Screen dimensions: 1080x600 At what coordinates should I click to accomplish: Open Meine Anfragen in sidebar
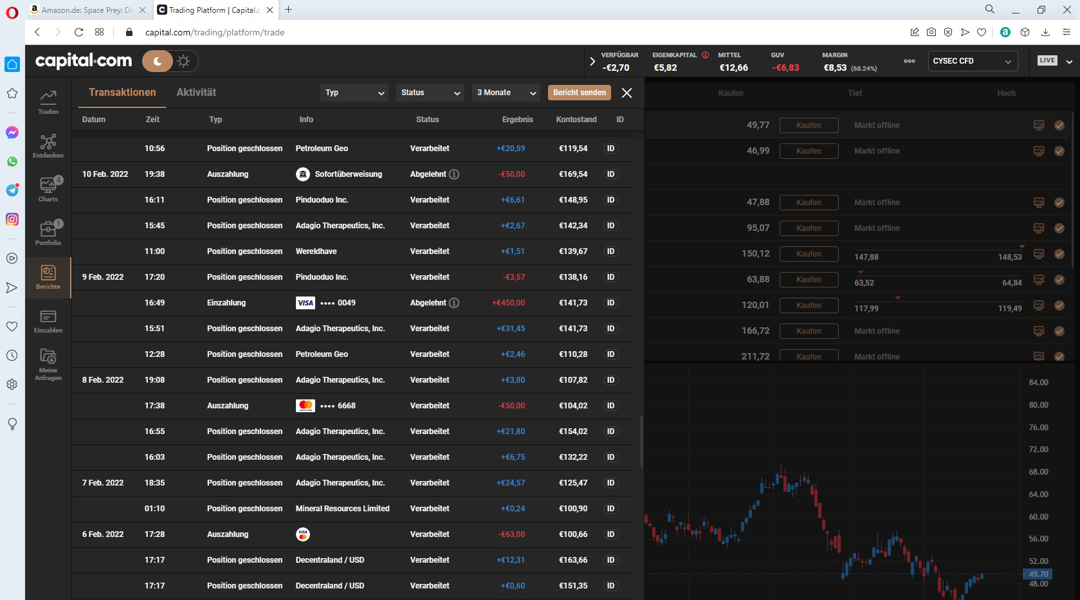pyautogui.click(x=48, y=364)
